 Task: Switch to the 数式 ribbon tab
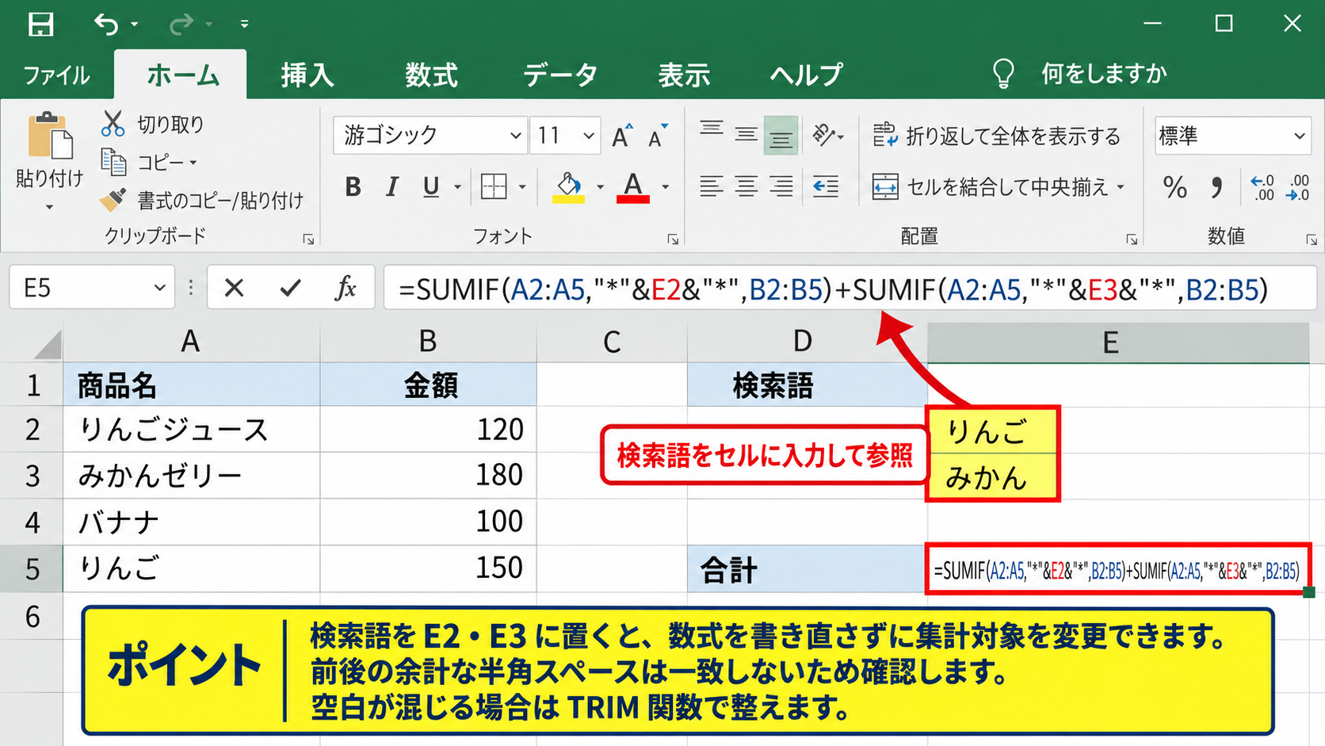coord(431,75)
